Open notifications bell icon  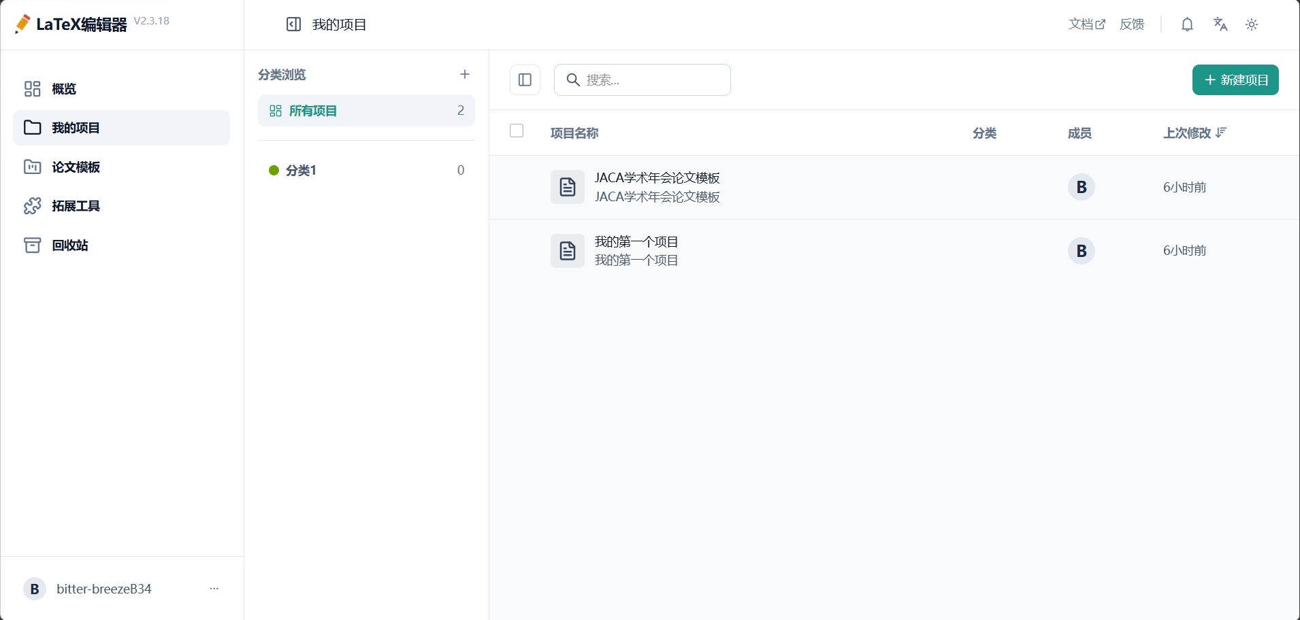click(x=1188, y=24)
